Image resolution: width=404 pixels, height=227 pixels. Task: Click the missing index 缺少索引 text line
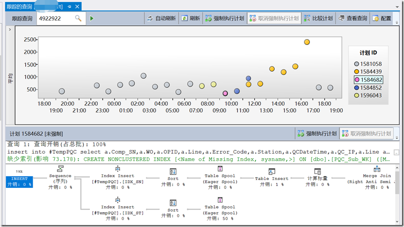coord(199,159)
